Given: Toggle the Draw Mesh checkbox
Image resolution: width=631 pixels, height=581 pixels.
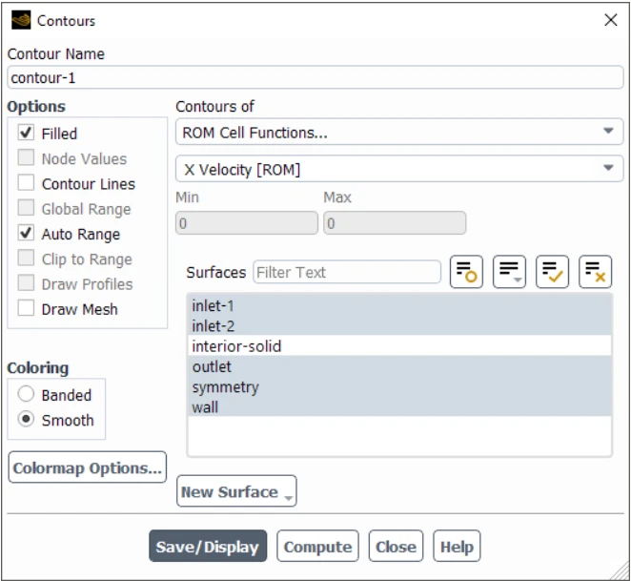Looking at the screenshot, I should 27,309.
